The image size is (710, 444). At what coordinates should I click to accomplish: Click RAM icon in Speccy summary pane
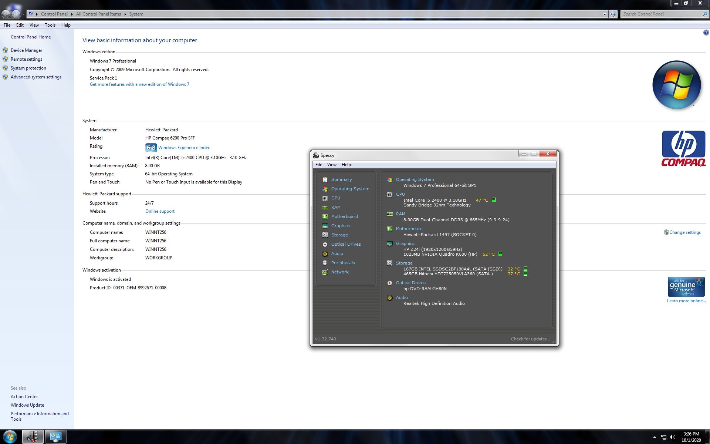[389, 214]
